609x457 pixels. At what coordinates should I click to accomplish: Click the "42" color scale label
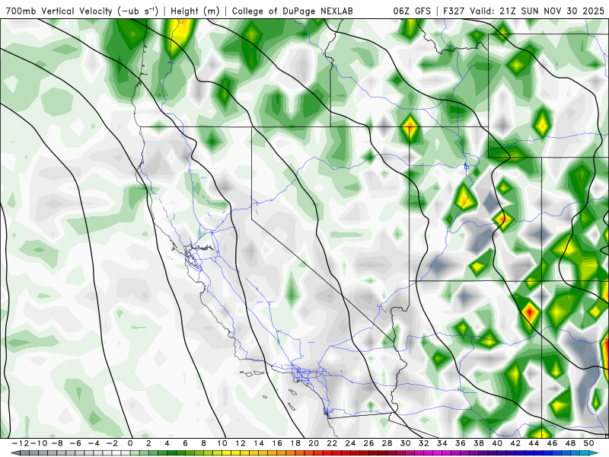coord(515,443)
